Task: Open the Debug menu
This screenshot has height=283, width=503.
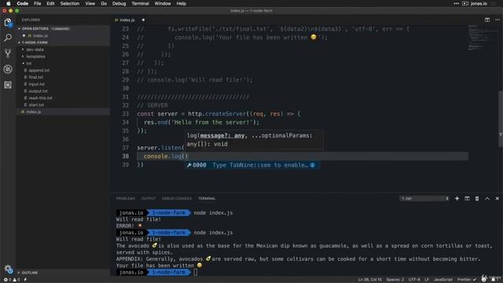Action: [119, 3]
